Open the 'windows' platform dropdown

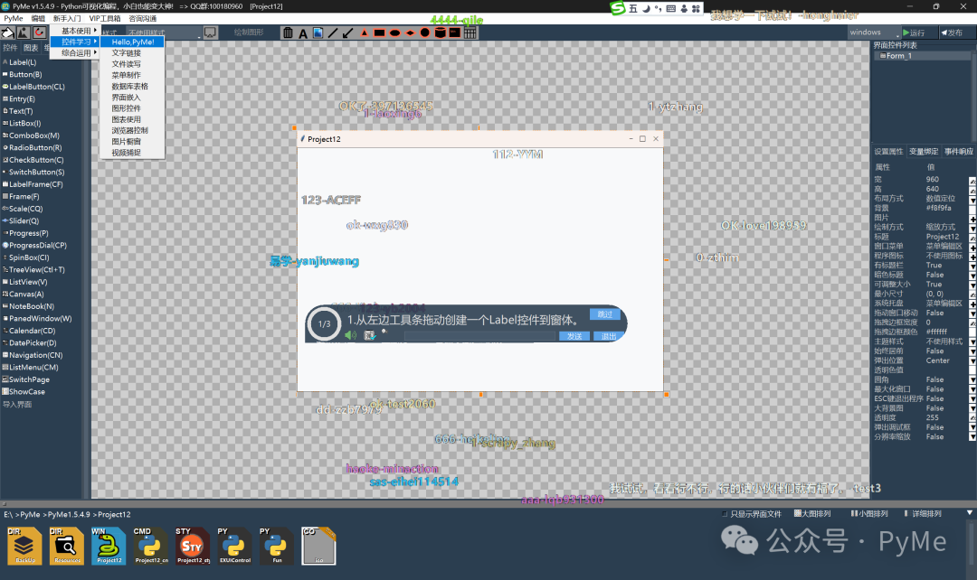click(875, 33)
